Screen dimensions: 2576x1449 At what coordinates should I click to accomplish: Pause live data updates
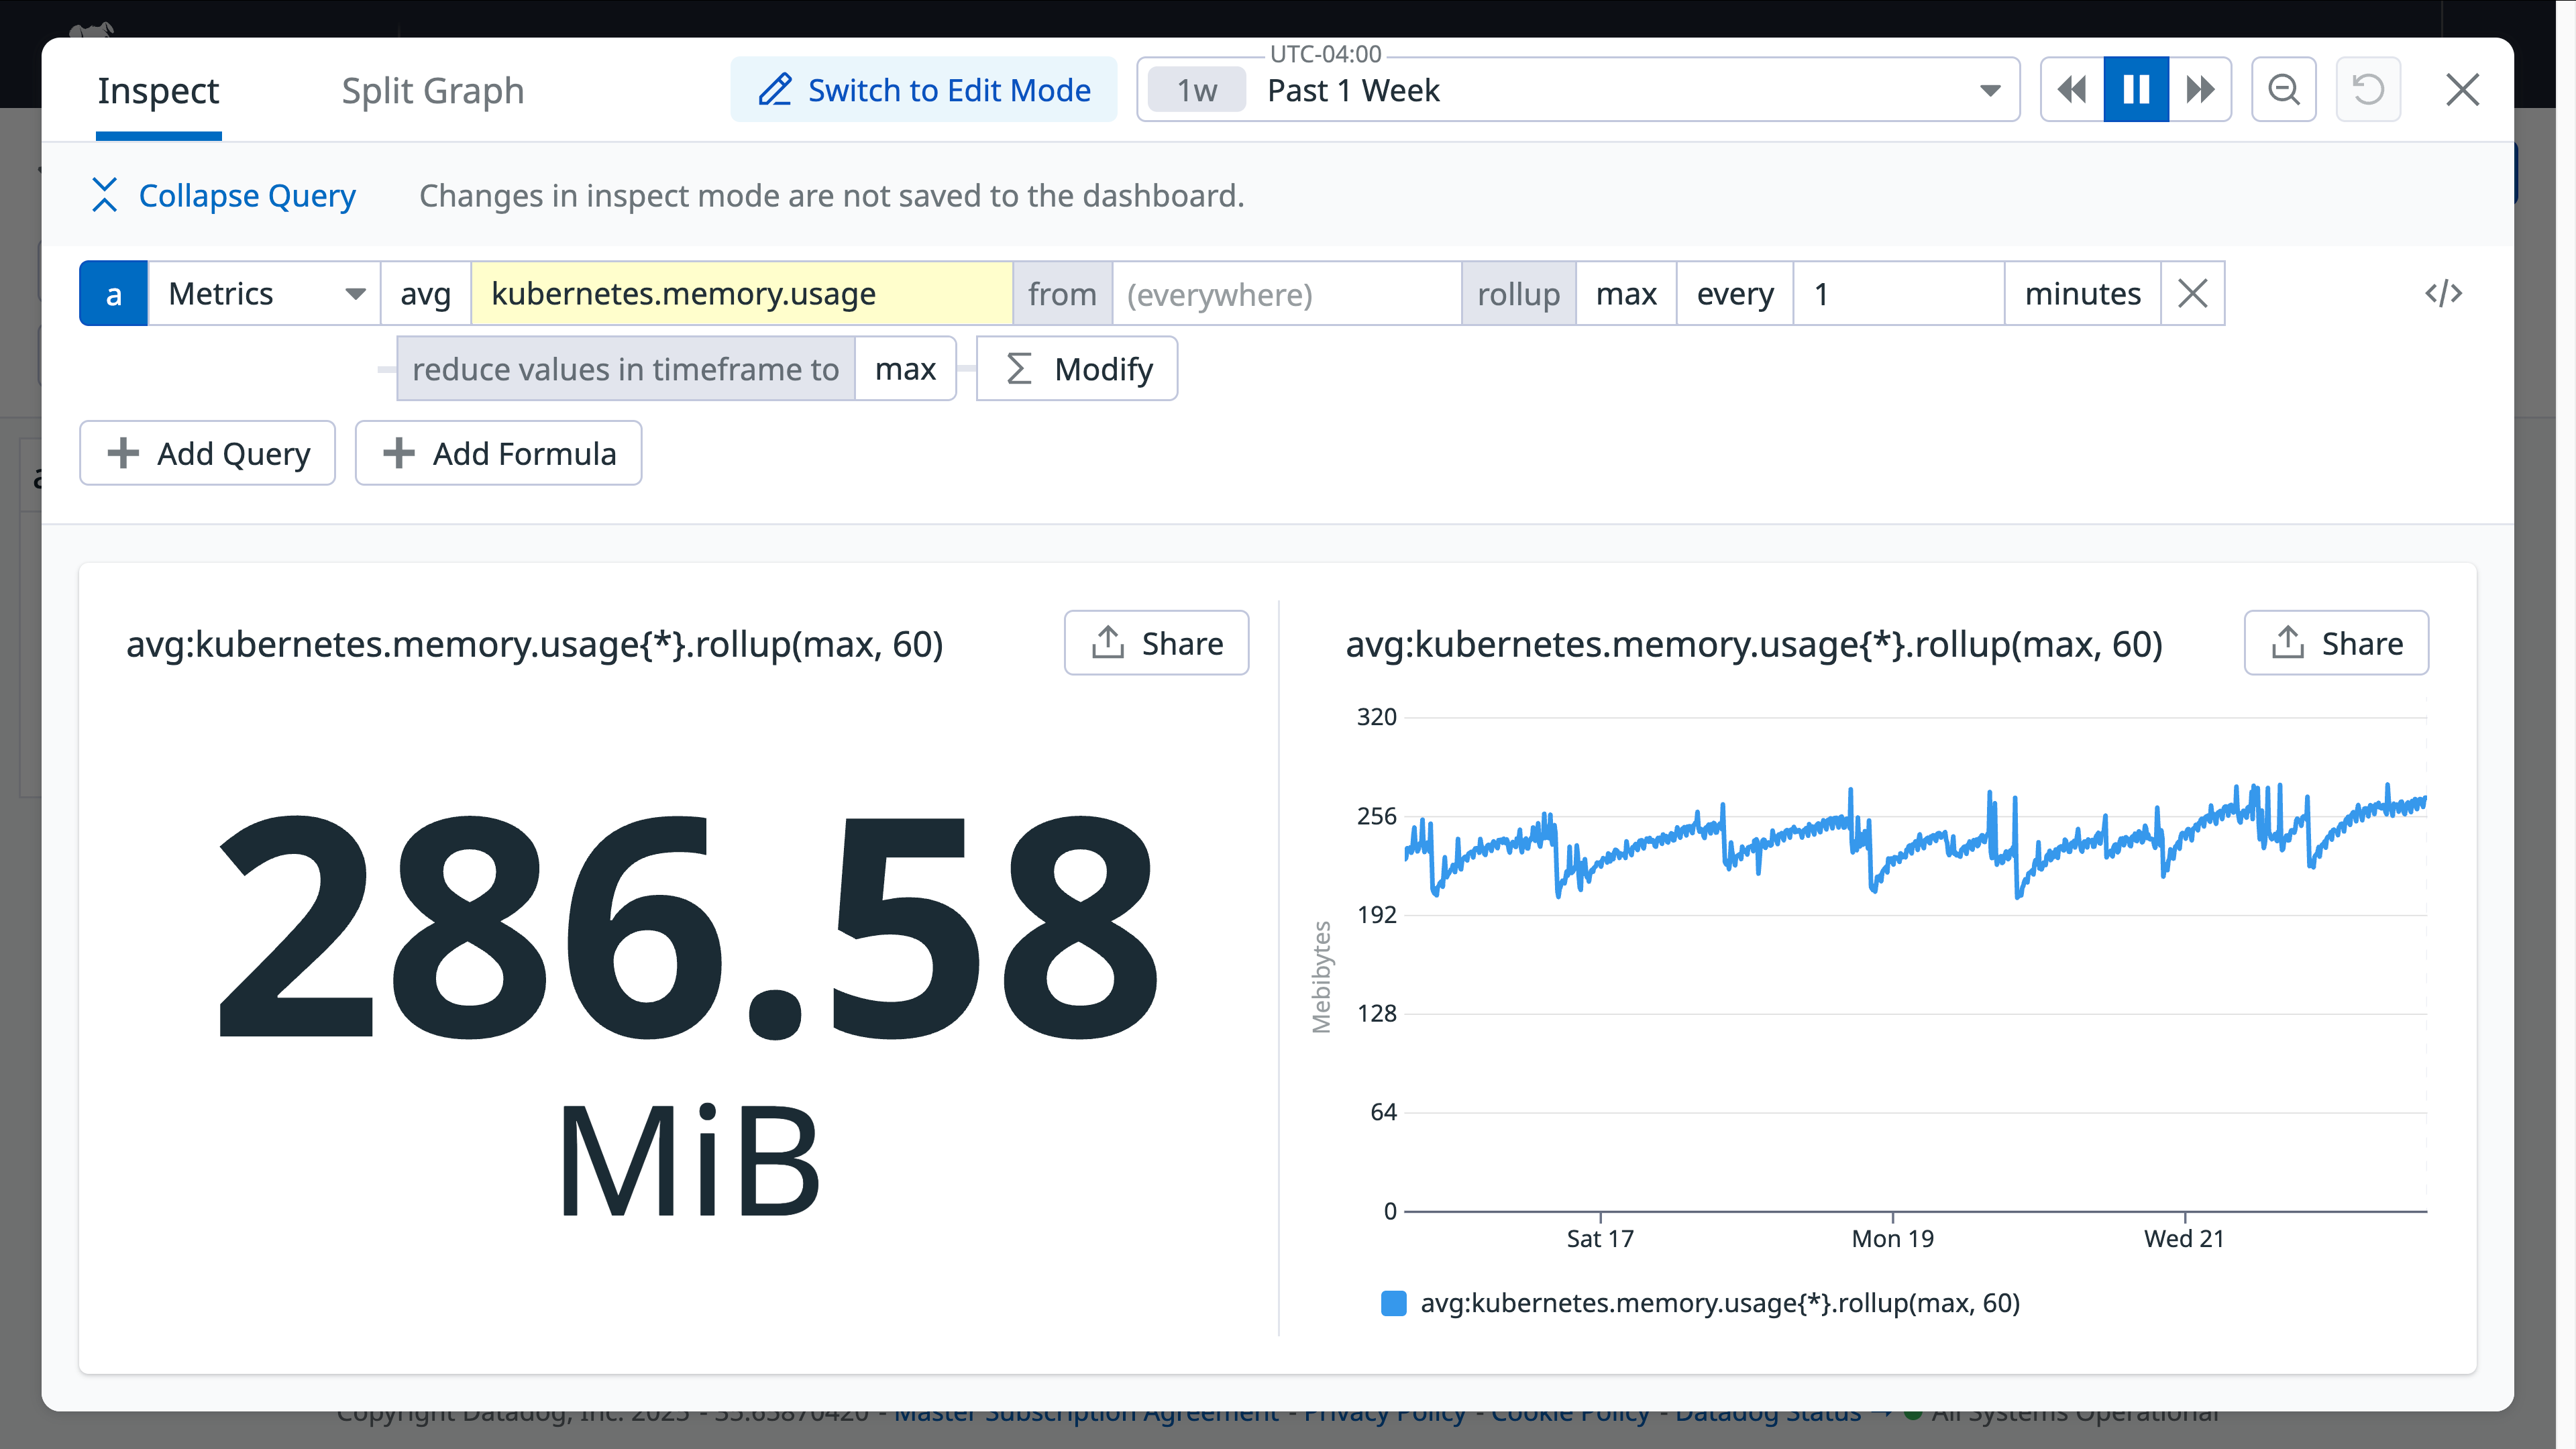click(x=2136, y=89)
